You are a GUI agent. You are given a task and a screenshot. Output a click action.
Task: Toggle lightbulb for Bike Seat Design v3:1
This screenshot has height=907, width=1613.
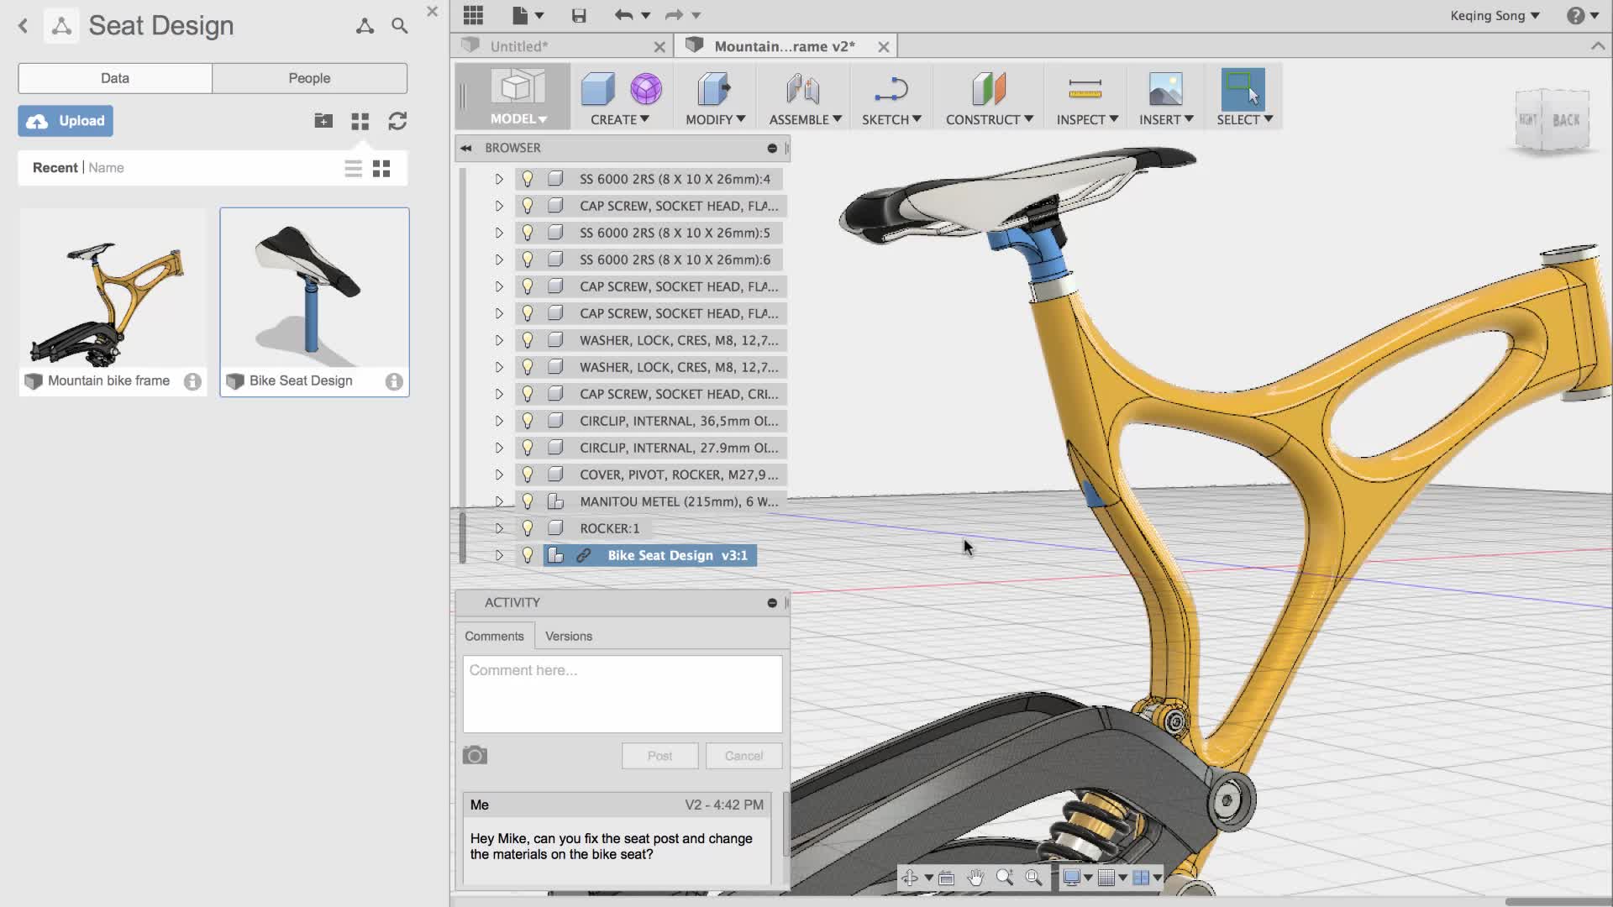[528, 555]
